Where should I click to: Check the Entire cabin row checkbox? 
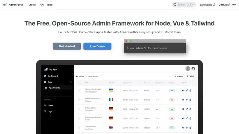pyautogui.click(x=79, y=109)
